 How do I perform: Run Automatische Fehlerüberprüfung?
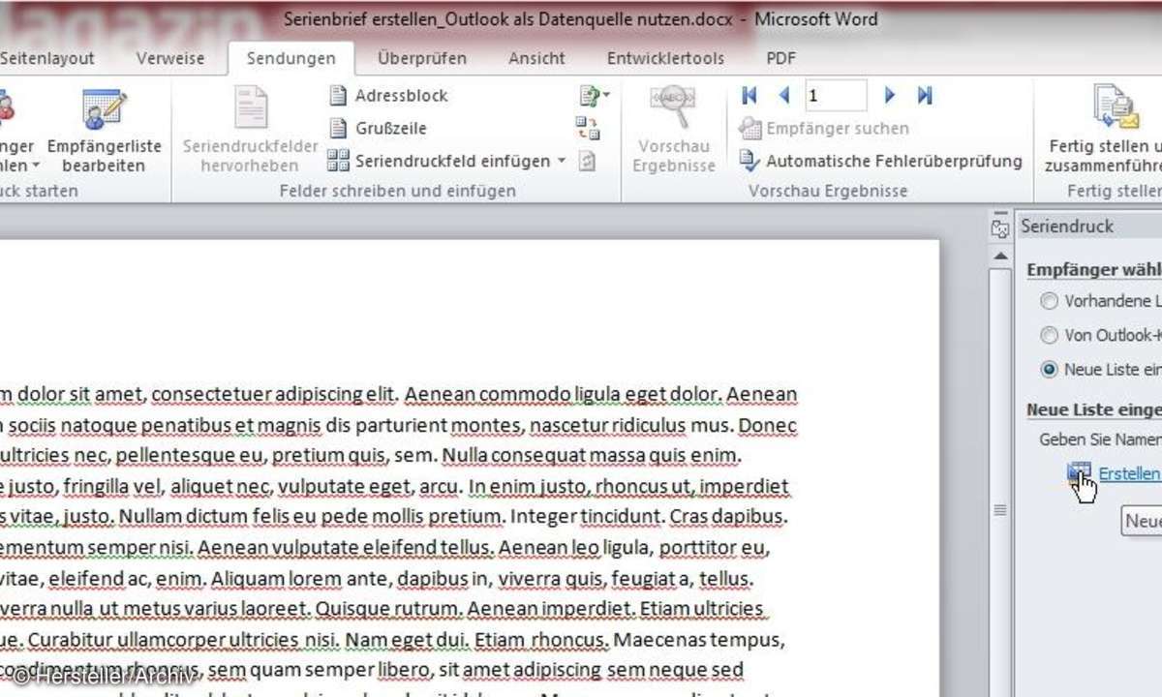(881, 161)
